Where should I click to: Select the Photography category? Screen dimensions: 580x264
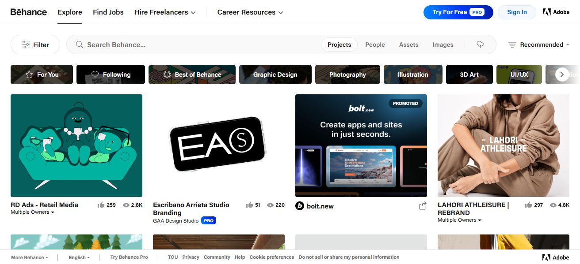[x=347, y=74]
